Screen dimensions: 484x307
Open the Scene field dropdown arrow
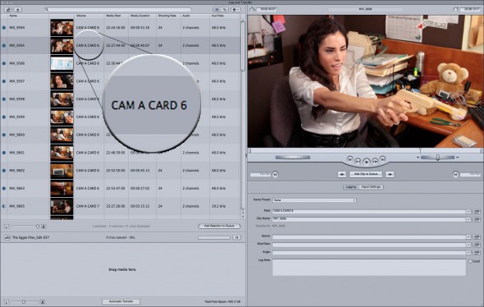(x=468, y=237)
